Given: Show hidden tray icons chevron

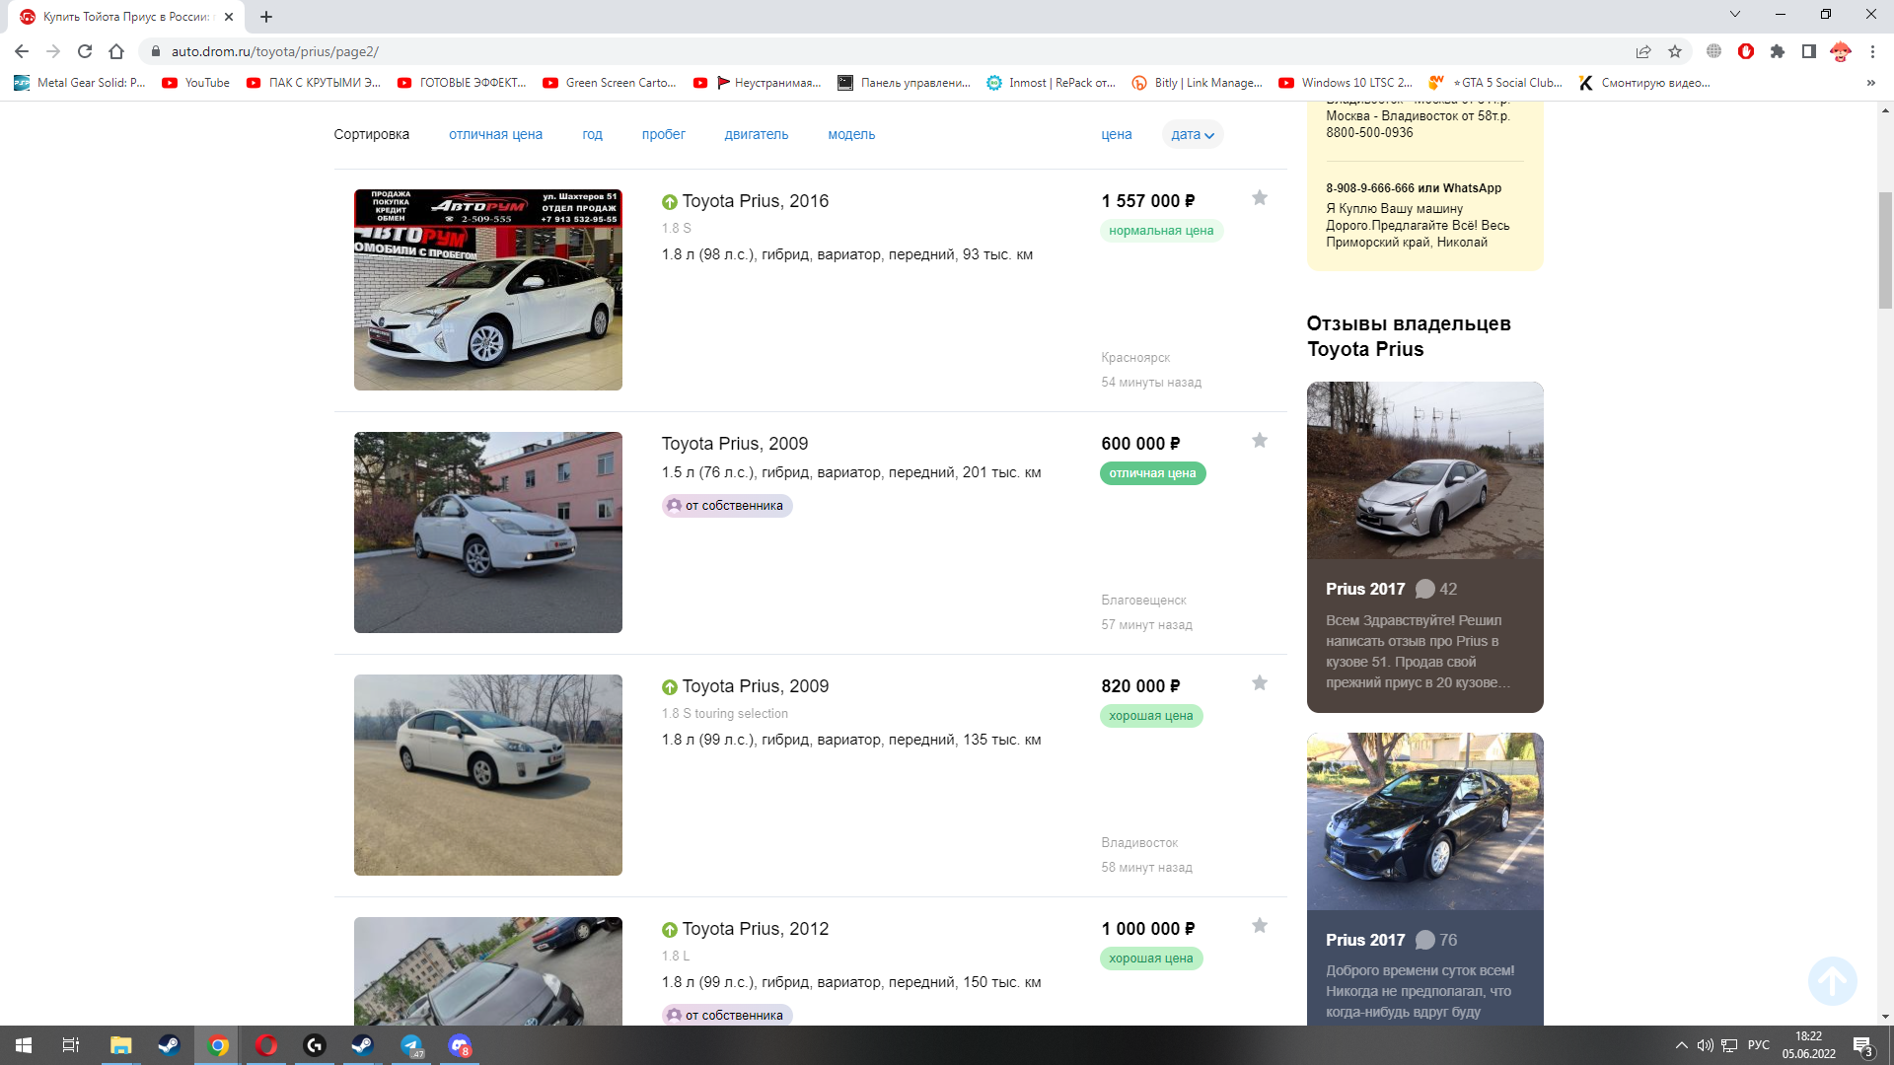Looking at the screenshot, I should click(1681, 1045).
